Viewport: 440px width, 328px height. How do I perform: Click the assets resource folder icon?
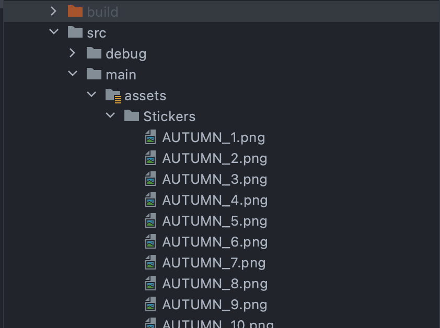[x=113, y=96]
